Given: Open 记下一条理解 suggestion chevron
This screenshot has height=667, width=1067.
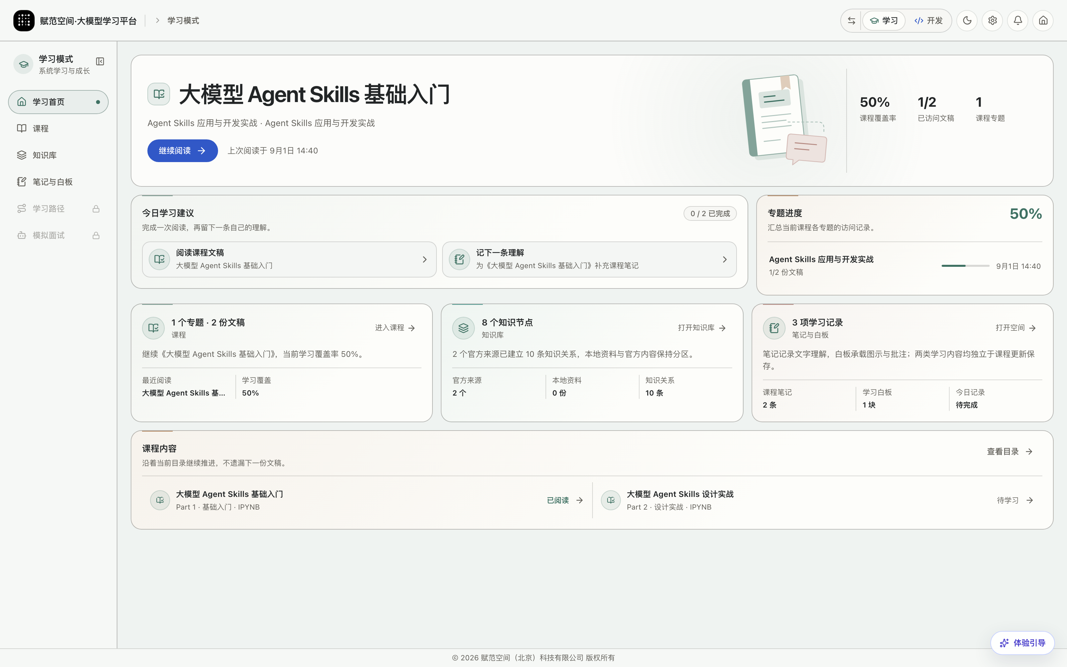Looking at the screenshot, I should pos(725,259).
